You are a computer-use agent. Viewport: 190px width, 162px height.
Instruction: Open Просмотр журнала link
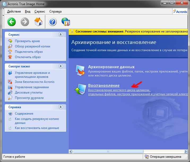click(x=29, y=98)
